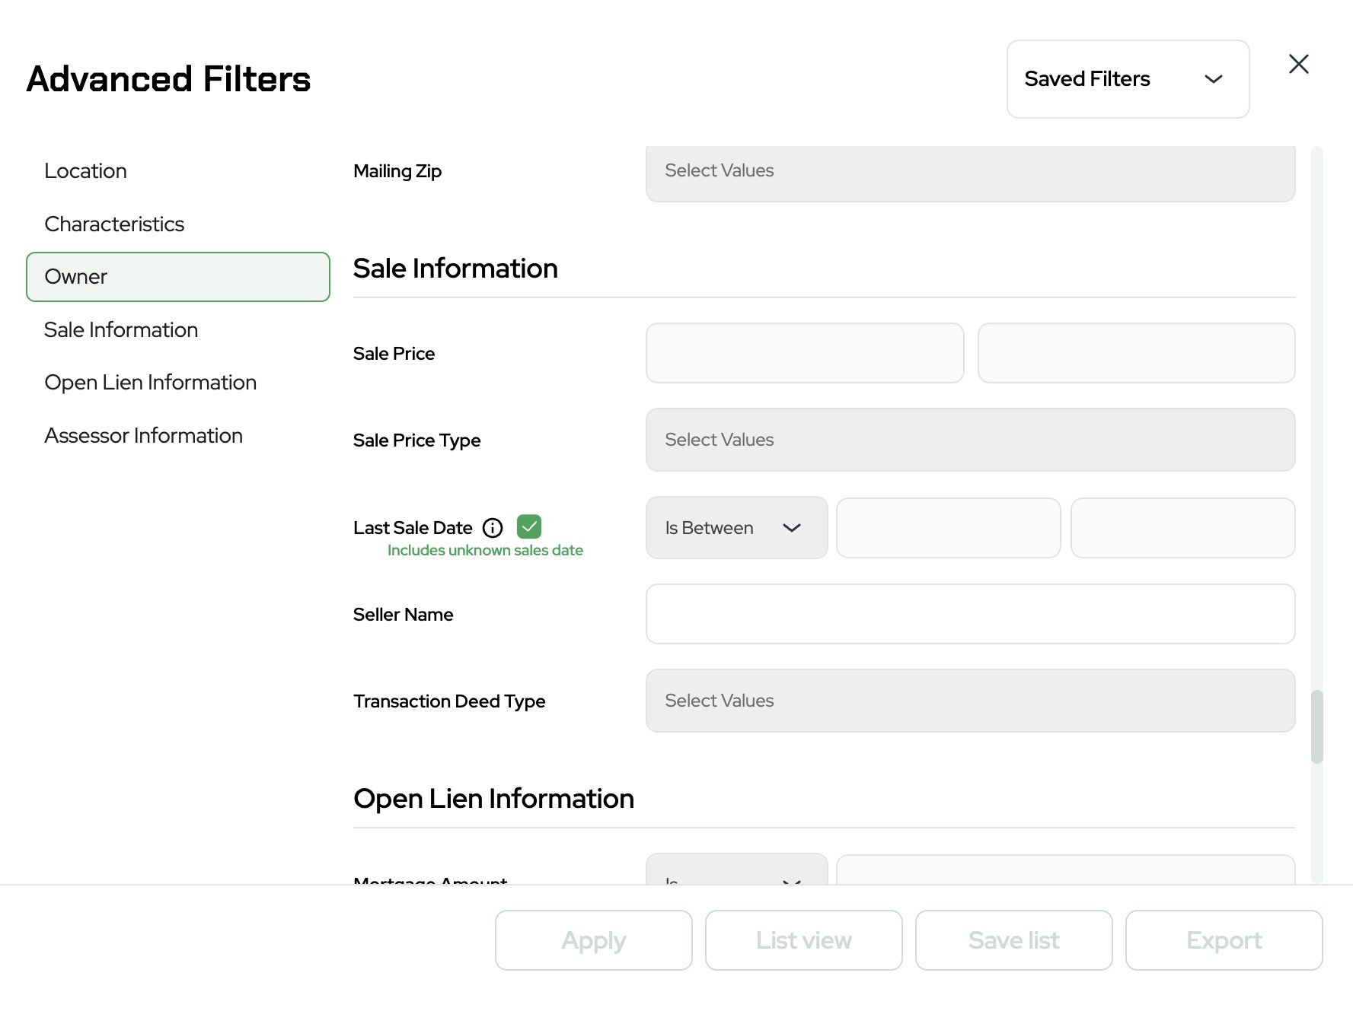Click the Last Sale Date info icon
Image resolution: width=1353 pixels, height=1027 pixels.
tap(493, 528)
